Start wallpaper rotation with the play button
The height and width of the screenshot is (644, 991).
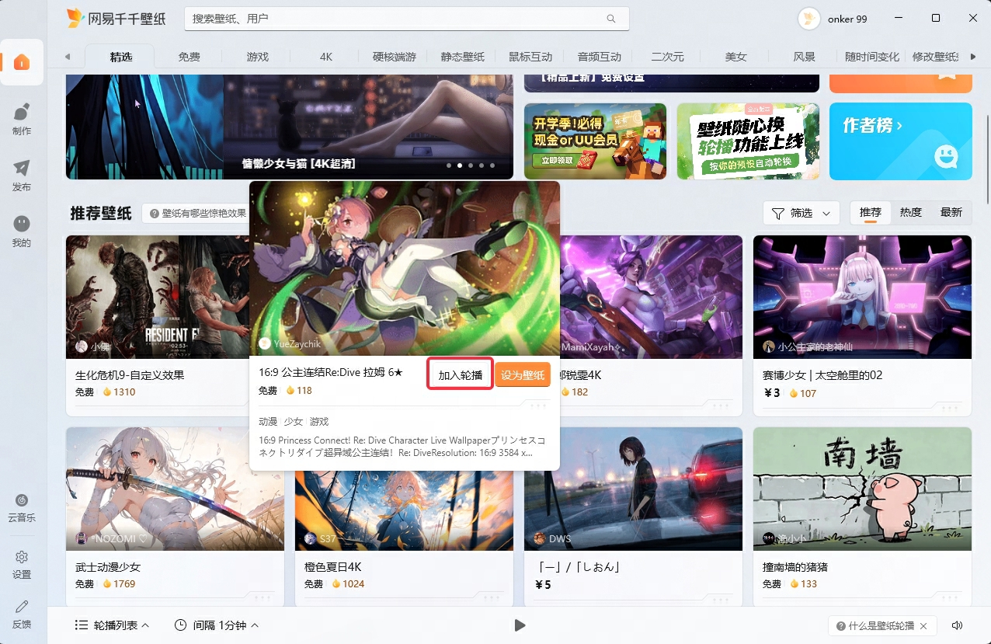[x=520, y=625]
